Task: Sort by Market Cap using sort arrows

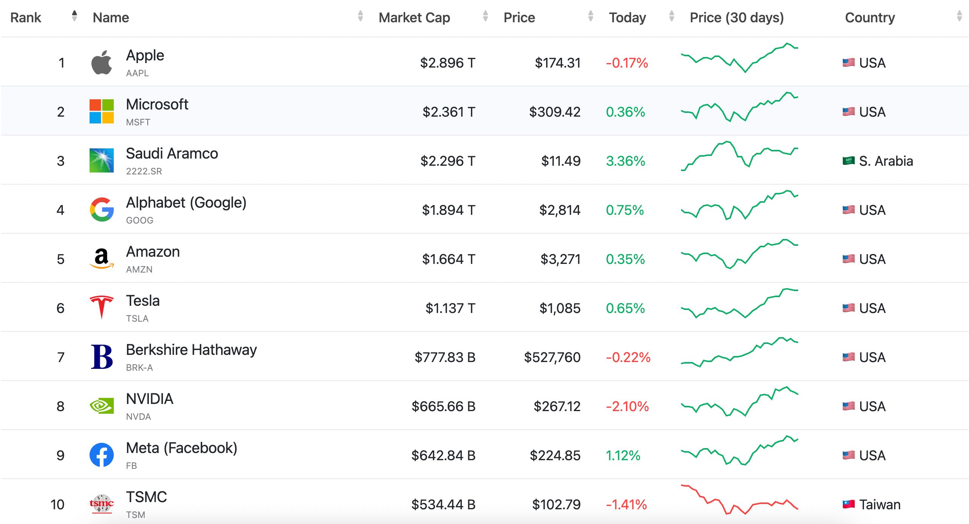Action: click(x=485, y=16)
